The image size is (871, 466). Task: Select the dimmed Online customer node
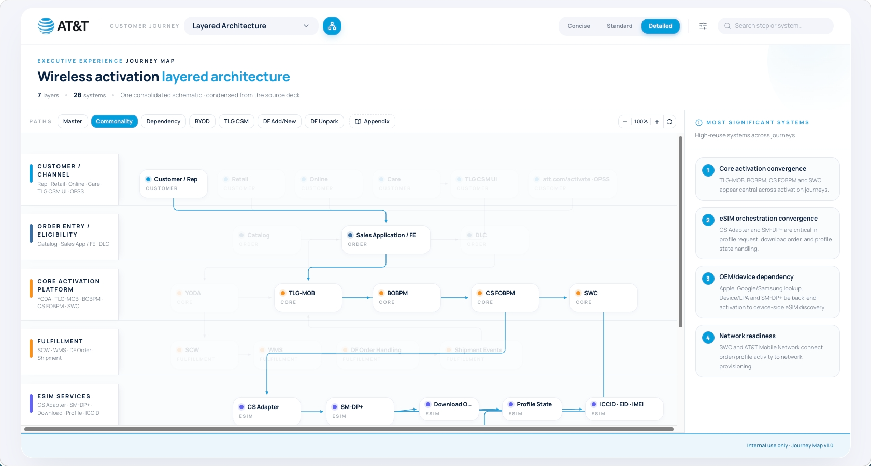[x=329, y=184]
